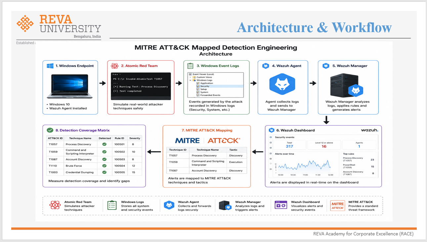Click the severity value 15 for Credential Dumping
This screenshot has width=427, height=242.
(133, 172)
